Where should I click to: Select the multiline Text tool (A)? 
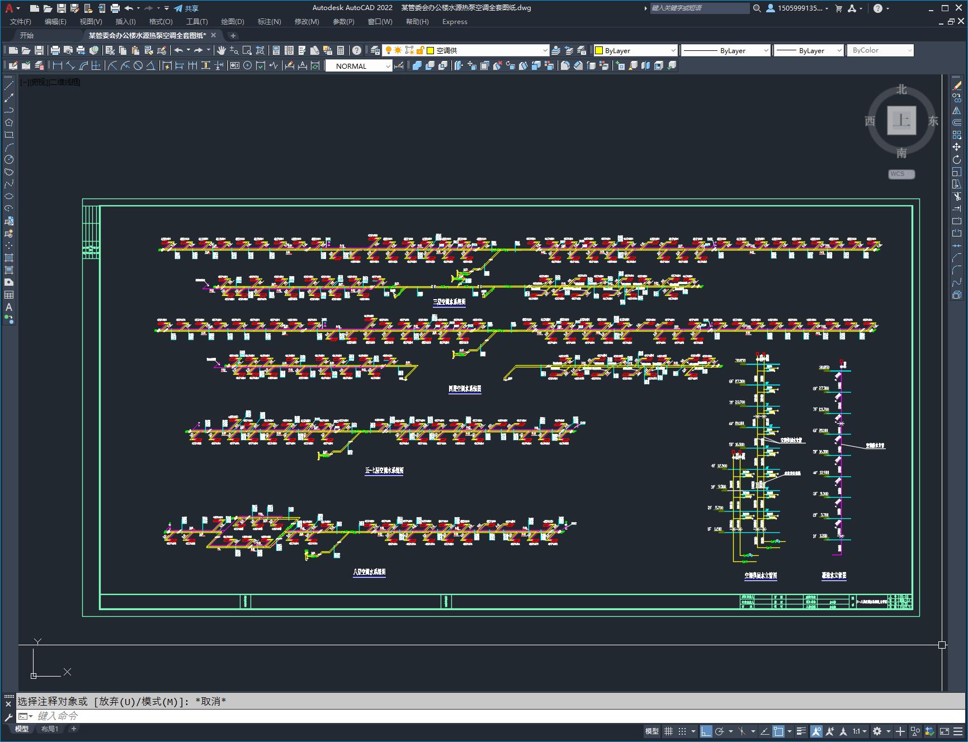(x=9, y=307)
